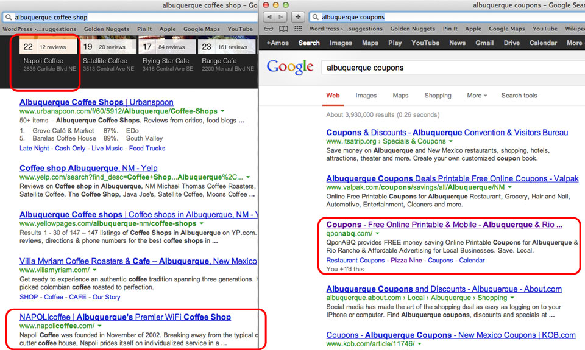Select the Web search tab
This screenshot has width=585, height=350.
(x=333, y=96)
